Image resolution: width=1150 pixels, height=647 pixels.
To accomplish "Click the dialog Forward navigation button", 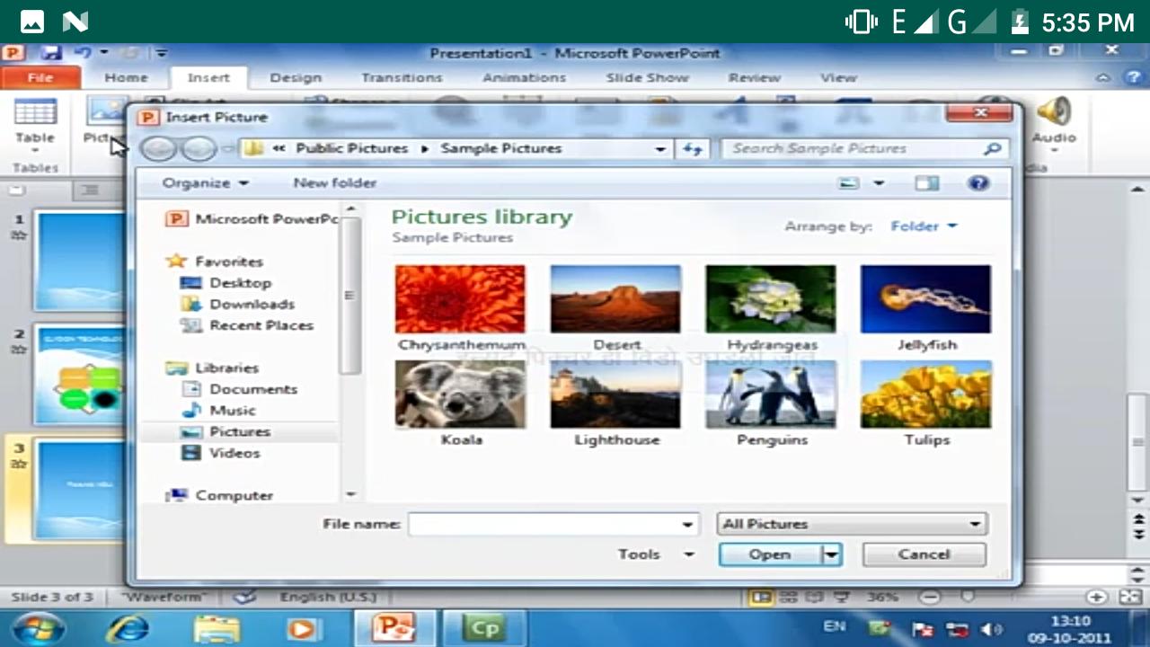I will pyautogui.click(x=198, y=149).
